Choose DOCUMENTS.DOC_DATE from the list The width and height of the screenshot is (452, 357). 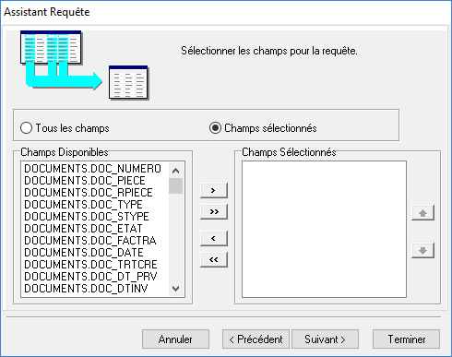coord(84,253)
